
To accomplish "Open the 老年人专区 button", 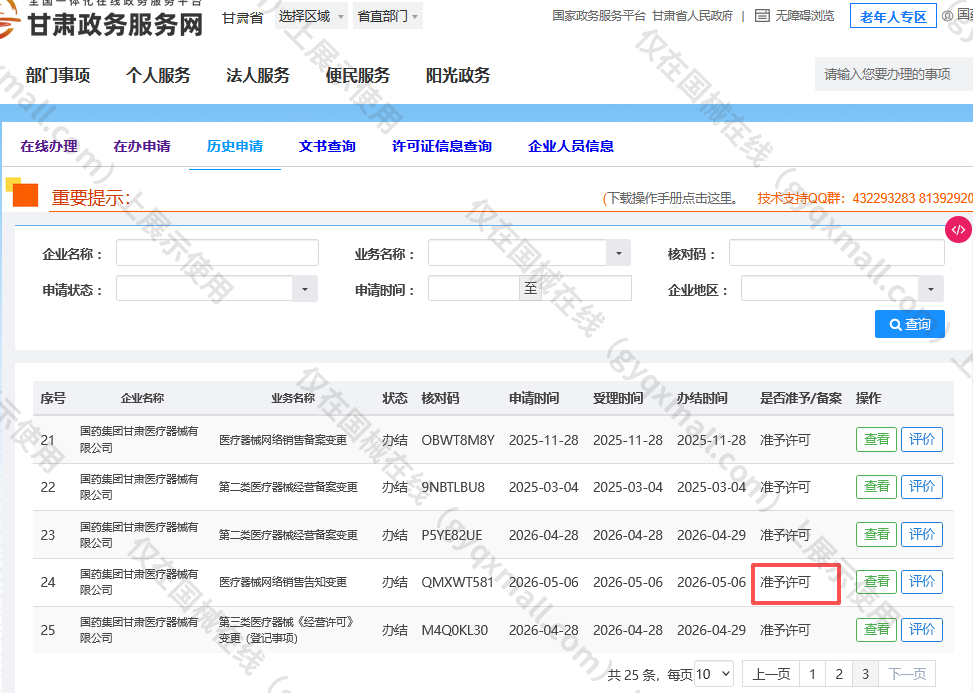I will click(x=893, y=17).
